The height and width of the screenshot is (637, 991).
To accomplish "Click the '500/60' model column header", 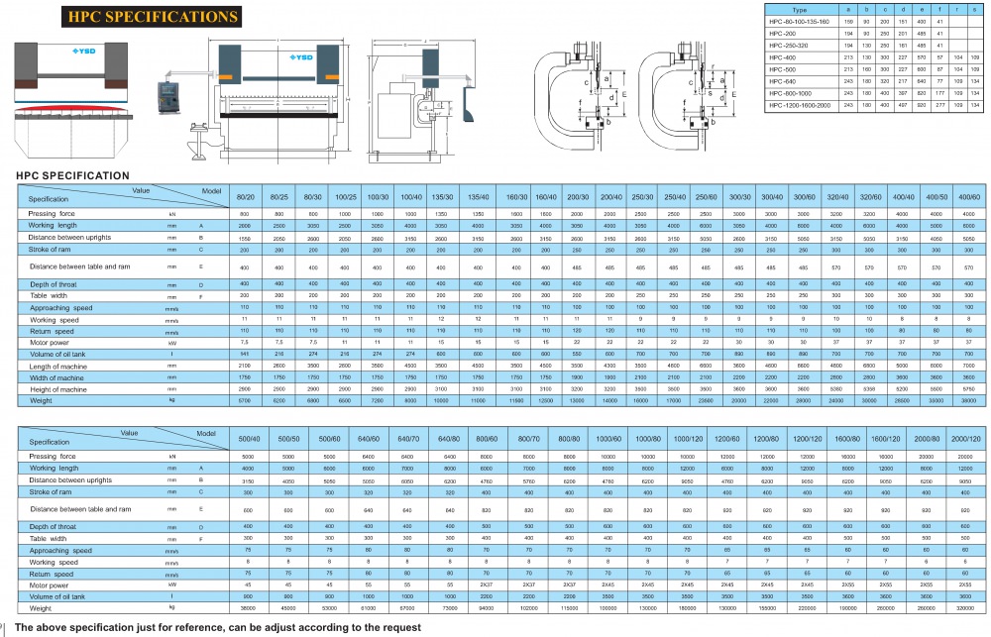I will (329, 439).
